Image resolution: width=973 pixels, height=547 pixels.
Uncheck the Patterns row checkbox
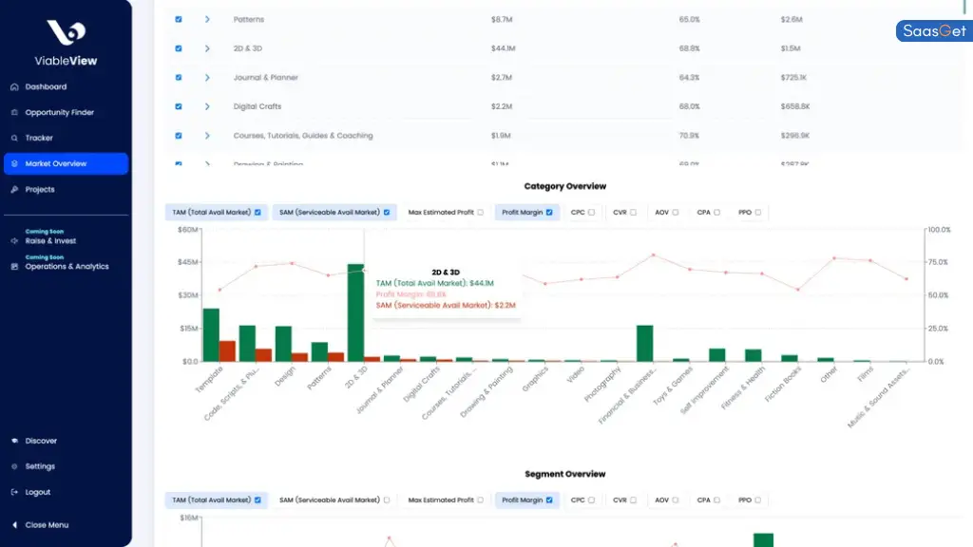(x=179, y=19)
